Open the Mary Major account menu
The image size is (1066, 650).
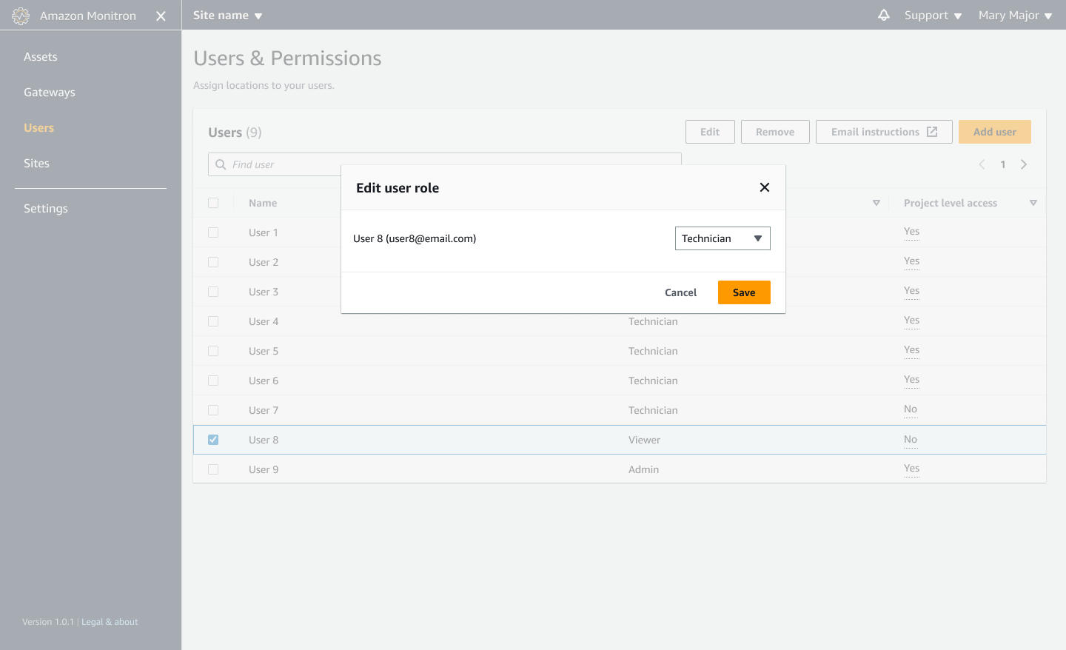click(x=1015, y=15)
